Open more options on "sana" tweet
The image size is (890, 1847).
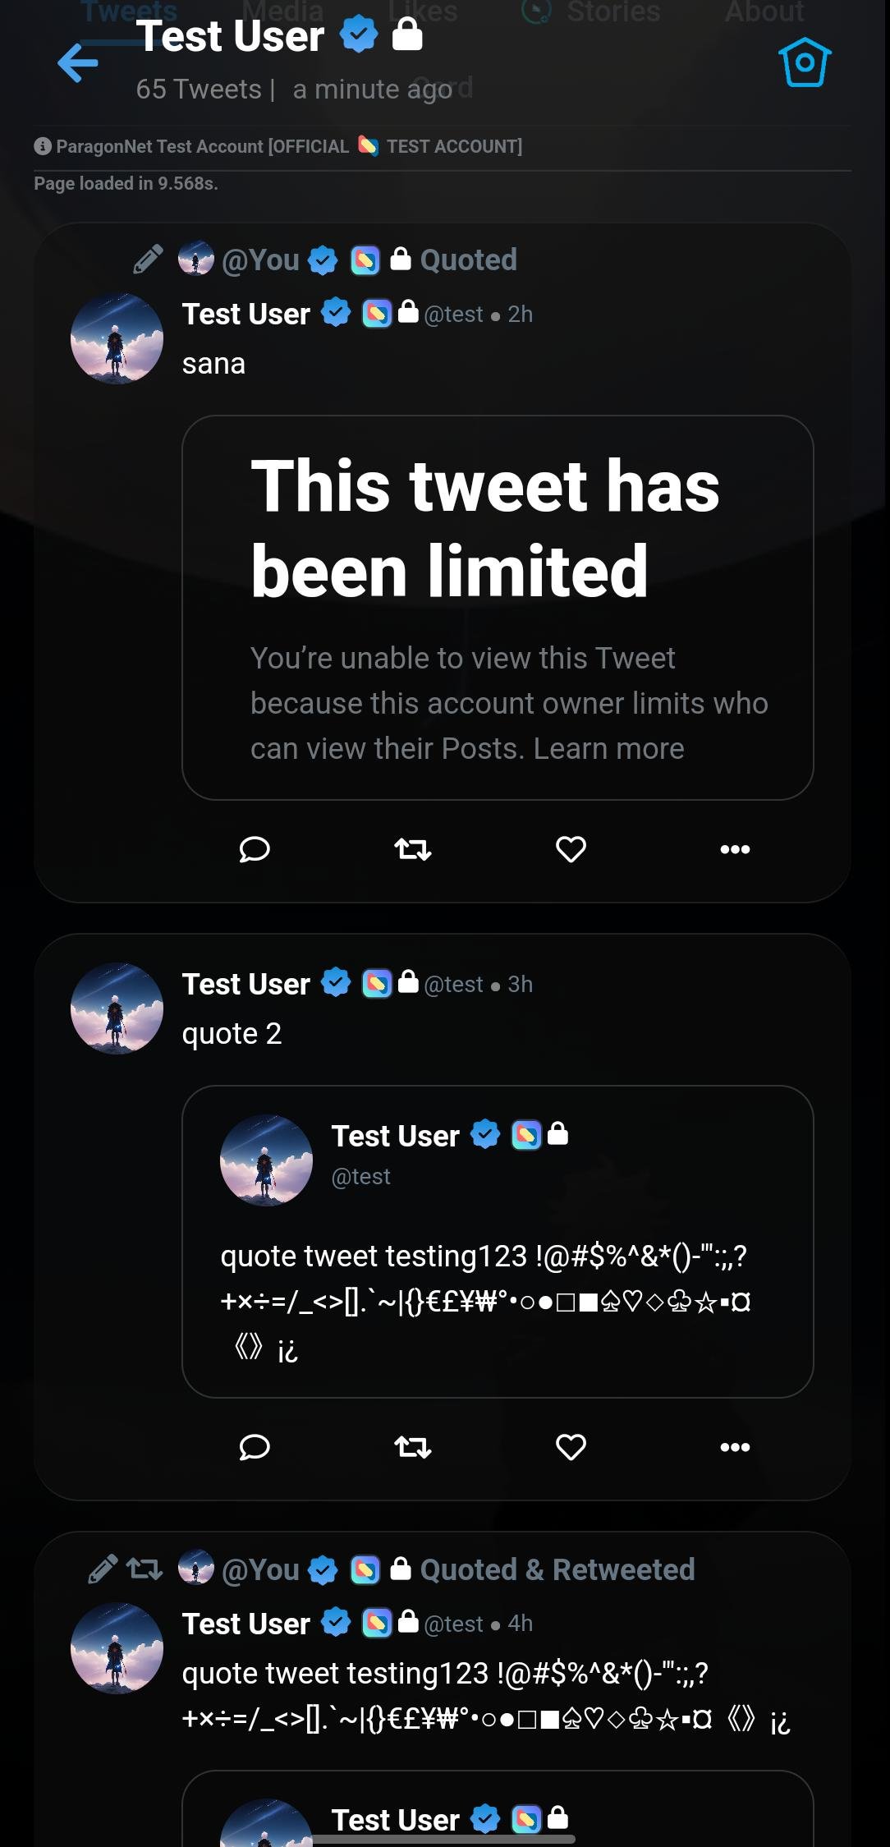click(735, 848)
